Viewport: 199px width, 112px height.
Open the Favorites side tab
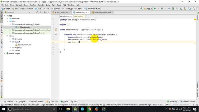(2, 77)
